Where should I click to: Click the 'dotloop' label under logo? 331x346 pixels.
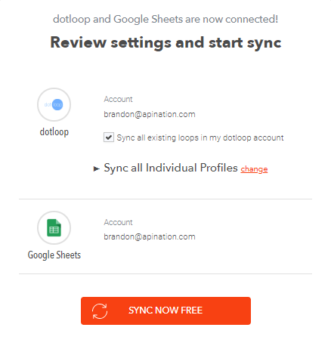click(x=54, y=132)
